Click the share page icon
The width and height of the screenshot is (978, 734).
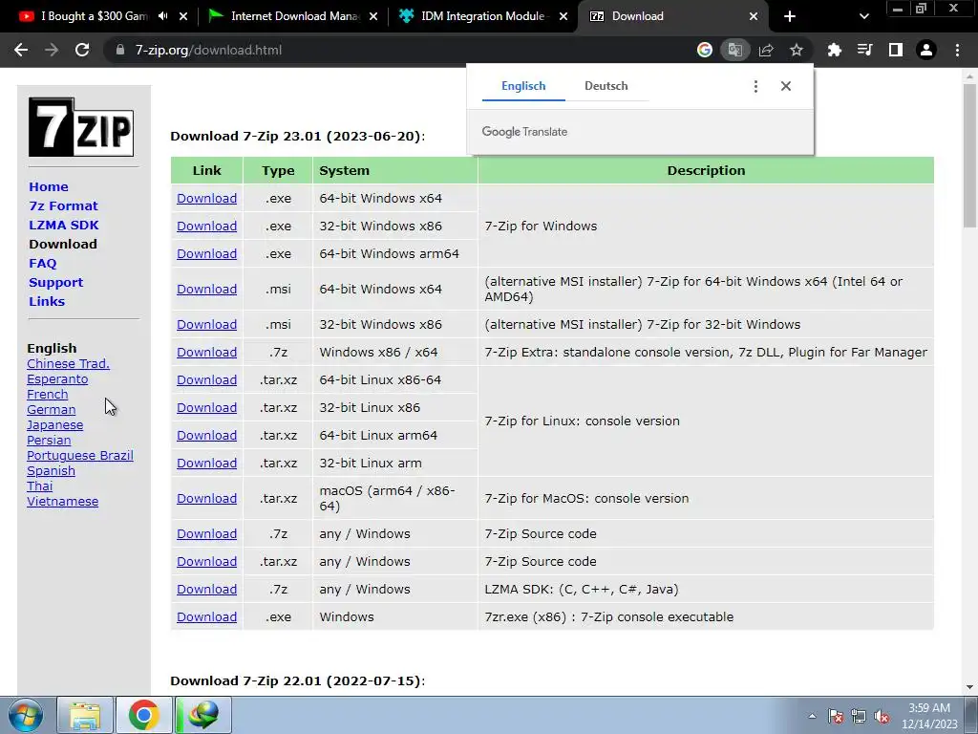tap(766, 50)
